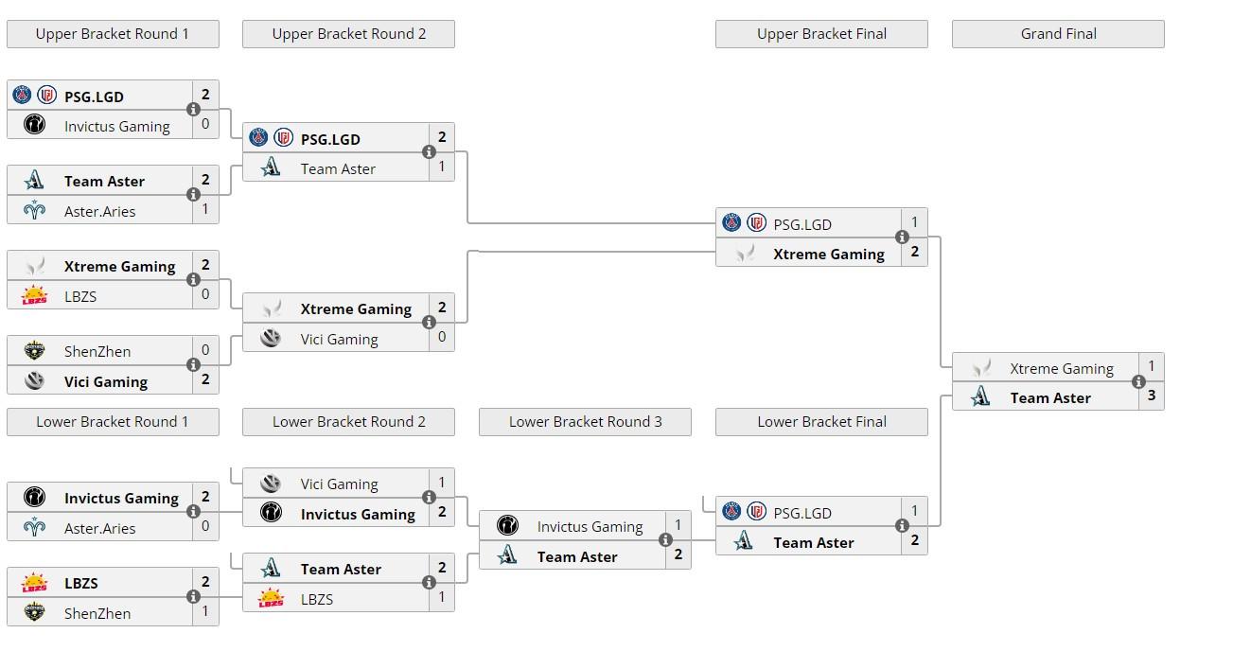Open info icon in Lower Bracket Final match
This screenshot has height=651, width=1233.
(902, 526)
